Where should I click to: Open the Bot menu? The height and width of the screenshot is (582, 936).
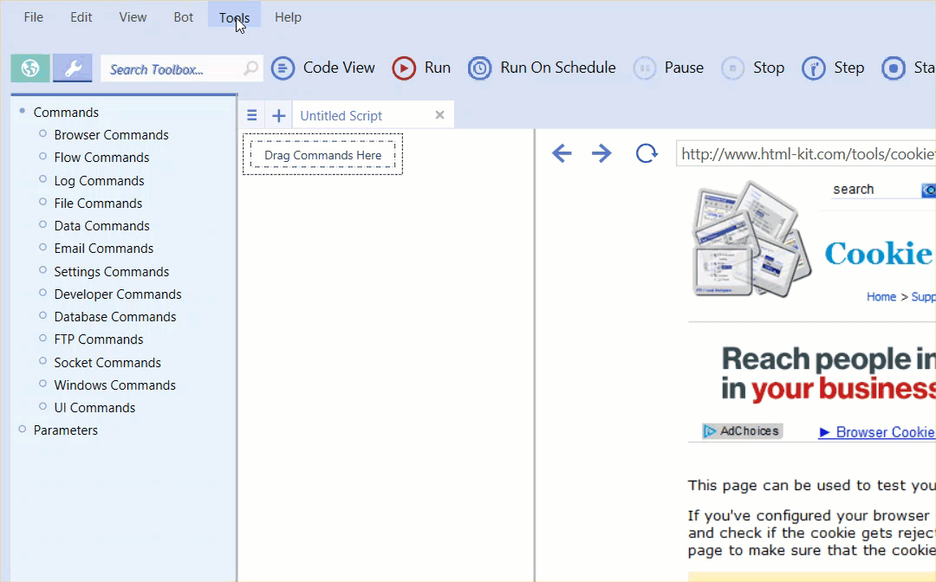(x=183, y=17)
